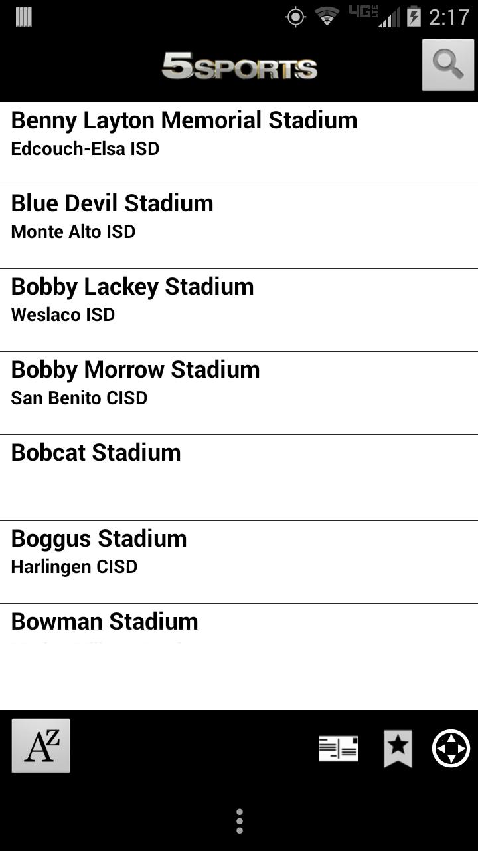Tap the notification bars icon in status bar

(x=24, y=17)
